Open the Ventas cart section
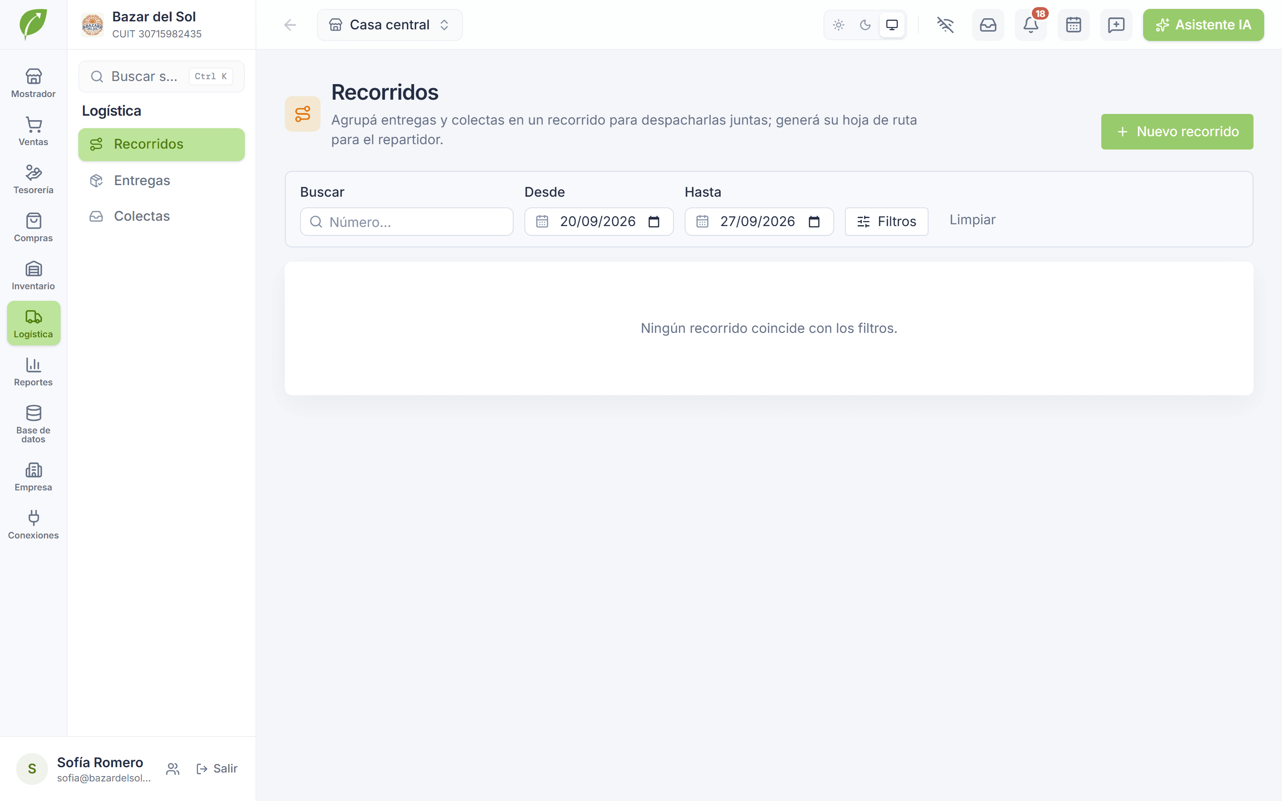 pyautogui.click(x=33, y=131)
